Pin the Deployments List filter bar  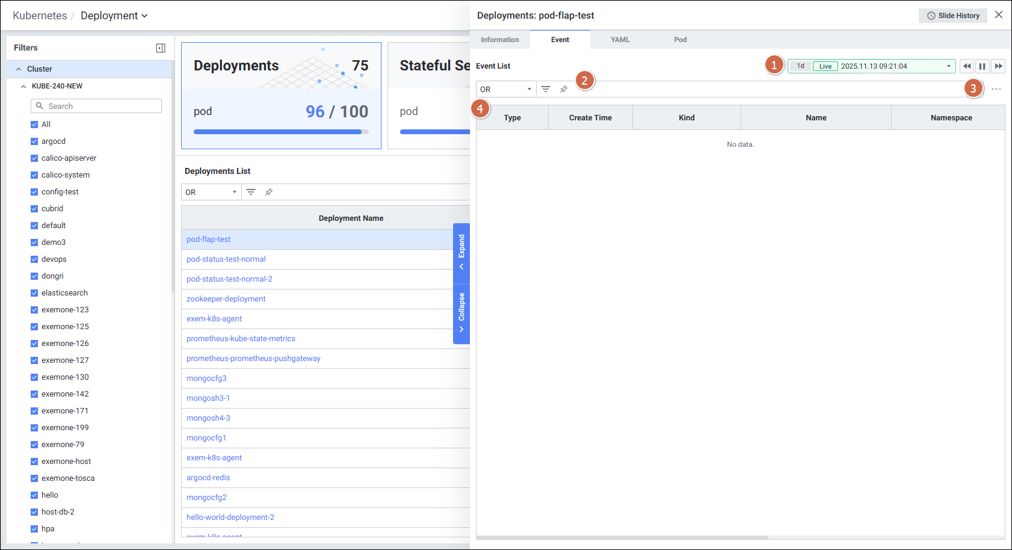[269, 192]
